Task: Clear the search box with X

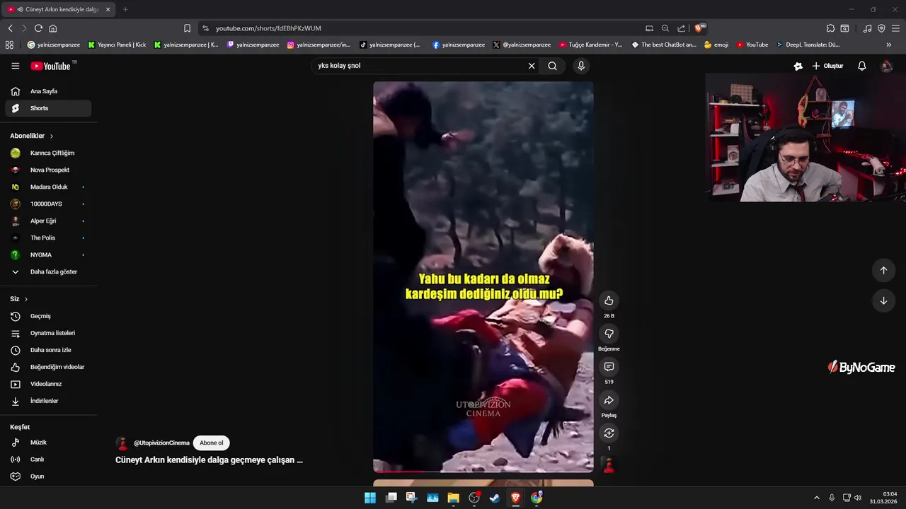Action: click(532, 66)
